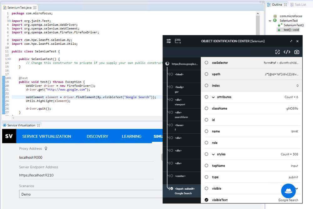The width and height of the screenshot is (313, 209).
Task: Select the test() : void method in Outline
Action: point(291,30)
